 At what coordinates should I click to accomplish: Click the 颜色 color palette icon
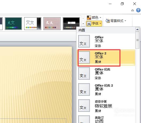point(89,17)
